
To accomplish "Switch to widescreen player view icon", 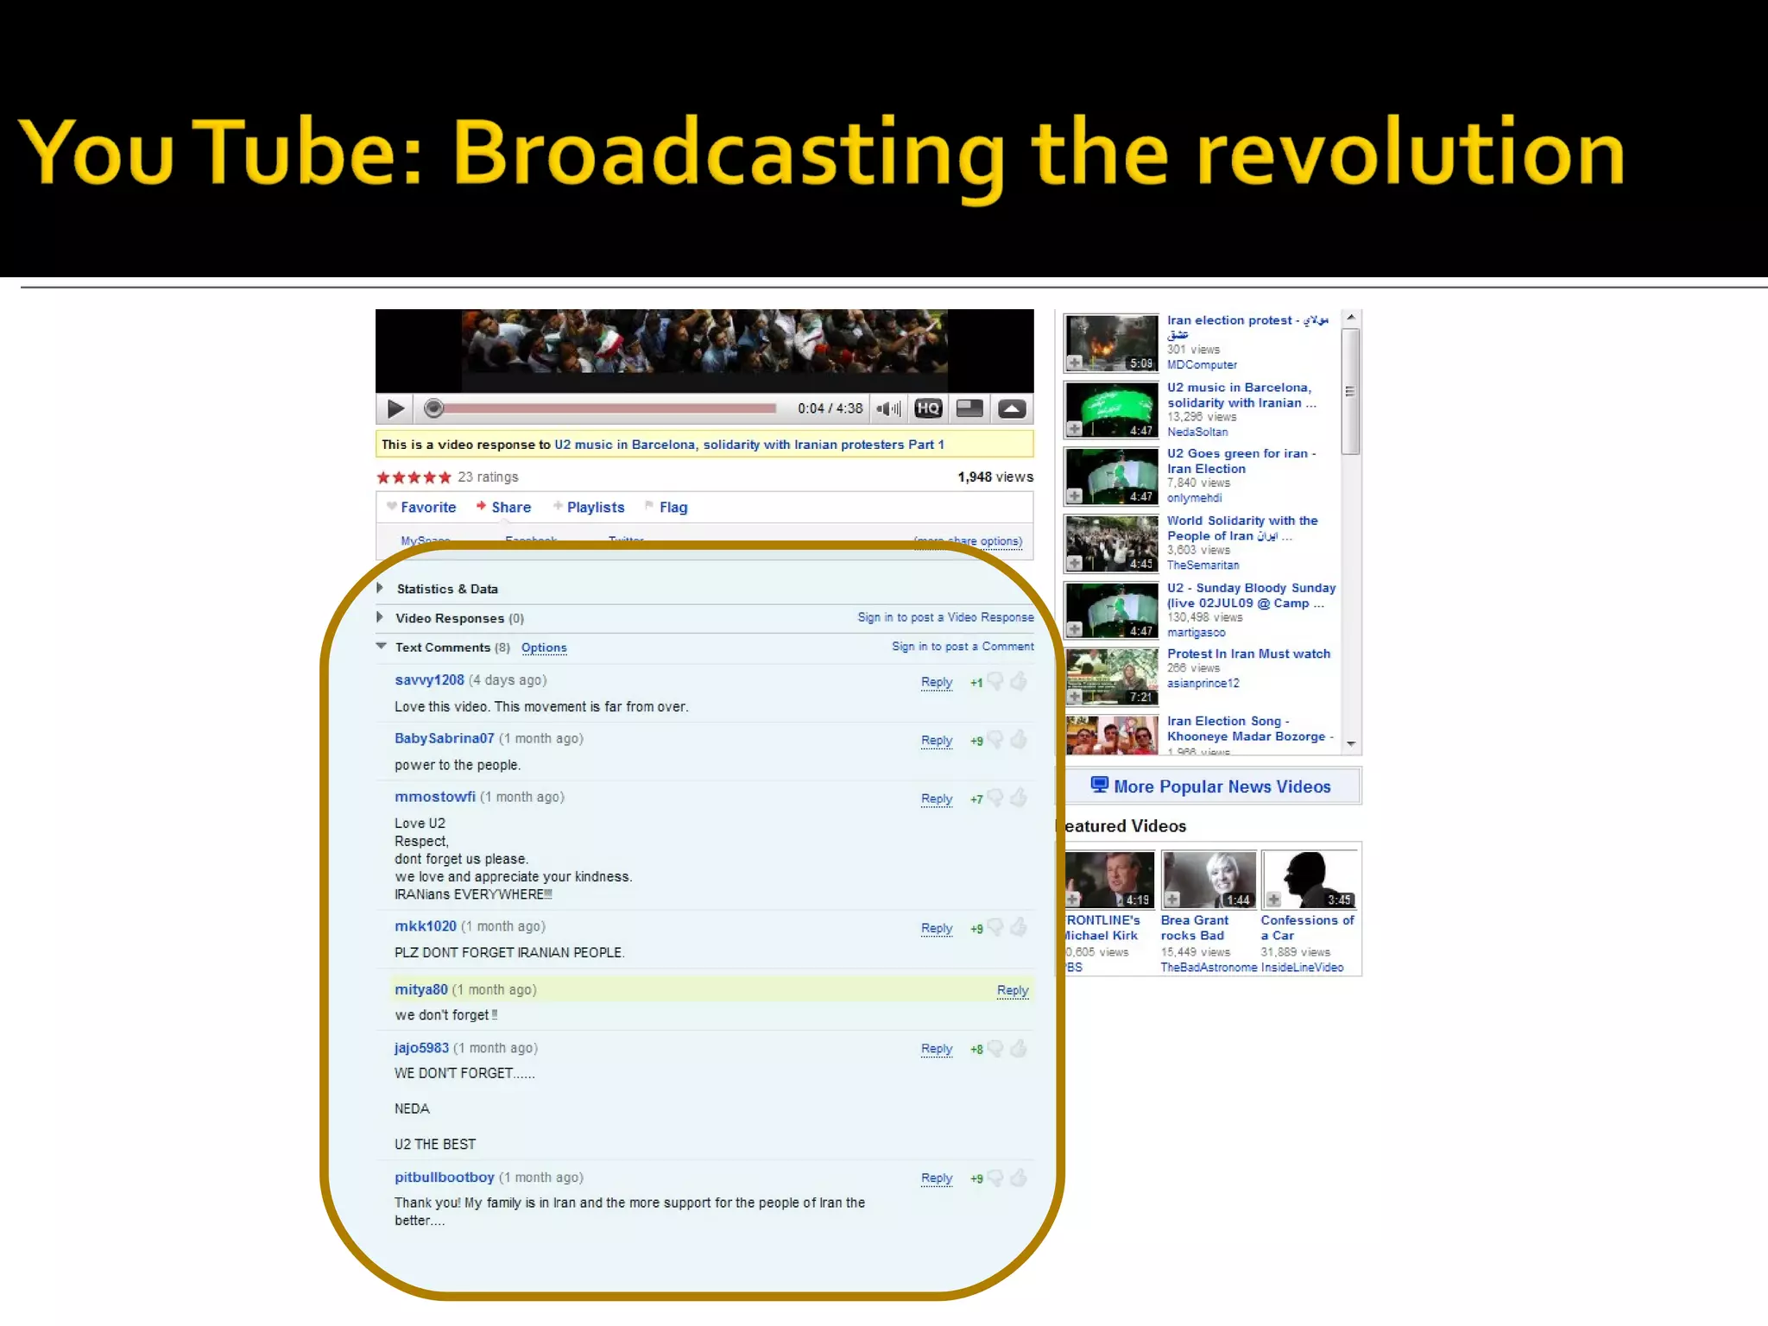I will click(x=969, y=409).
